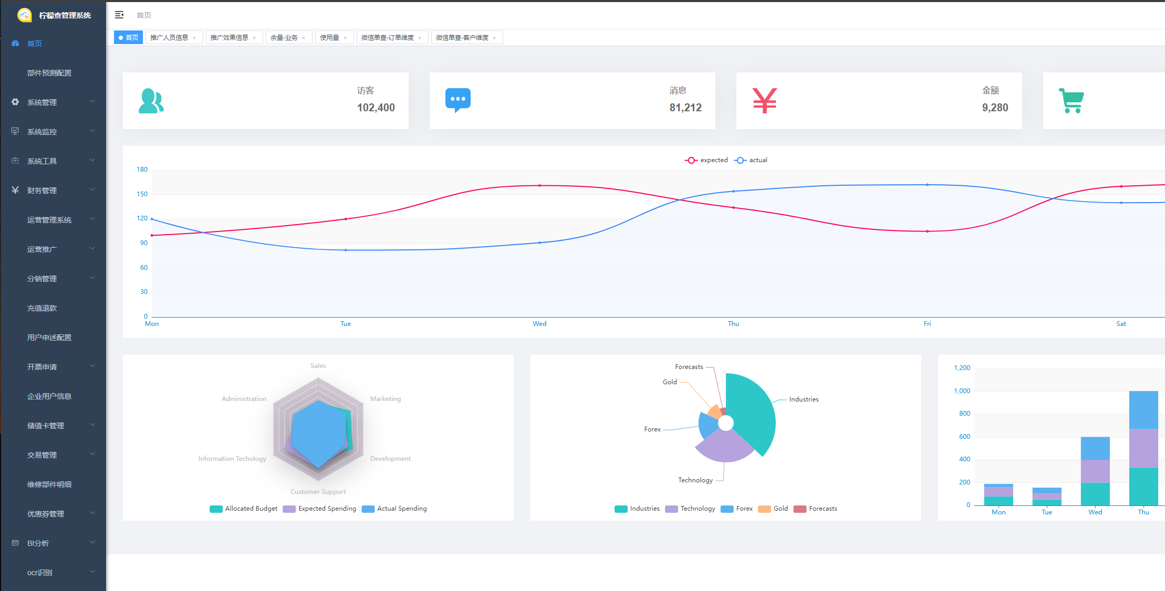The width and height of the screenshot is (1165, 591).
Task: Click the expected data point at Wed on the line chart
Action: (x=539, y=186)
